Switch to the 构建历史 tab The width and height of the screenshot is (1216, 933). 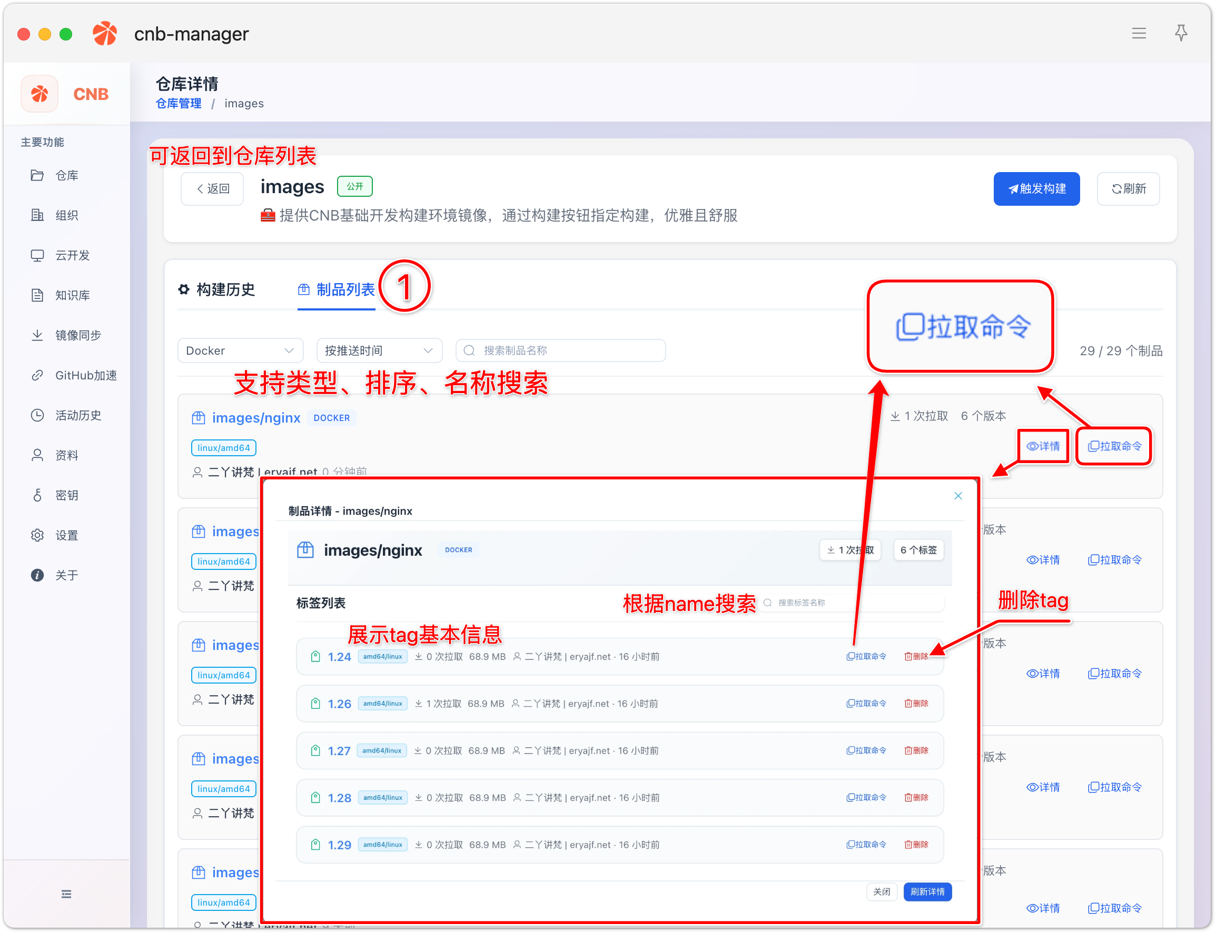pyautogui.click(x=217, y=289)
